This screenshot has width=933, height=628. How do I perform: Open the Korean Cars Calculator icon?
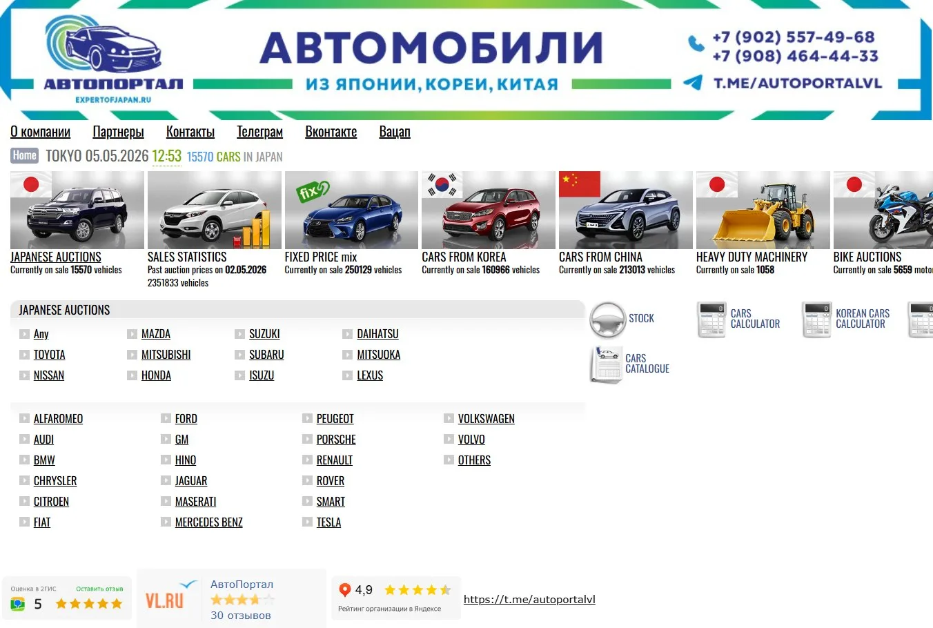click(816, 320)
